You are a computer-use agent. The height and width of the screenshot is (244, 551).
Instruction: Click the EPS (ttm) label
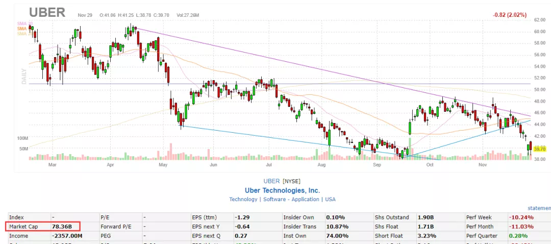[x=206, y=217]
